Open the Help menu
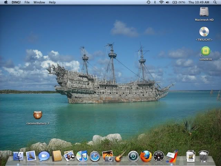This screenshot has width=221, height=166. point(52,2)
